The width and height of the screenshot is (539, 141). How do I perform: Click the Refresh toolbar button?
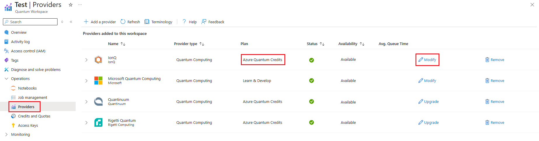pos(130,22)
